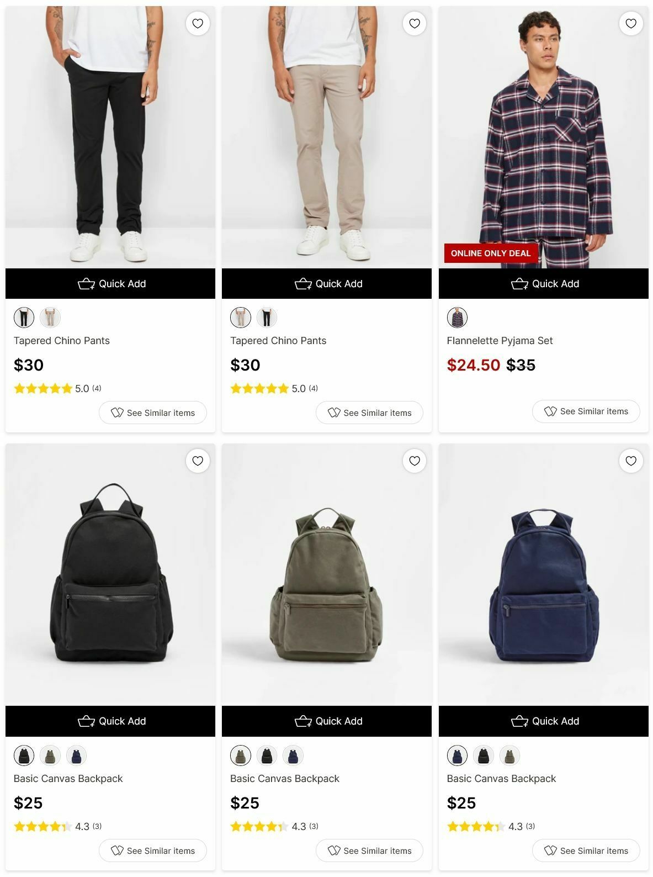Pick olive swatch under navy backpack card
The width and height of the screenshot is (653, 877).
pyautogui.click(x=509, y=756)
